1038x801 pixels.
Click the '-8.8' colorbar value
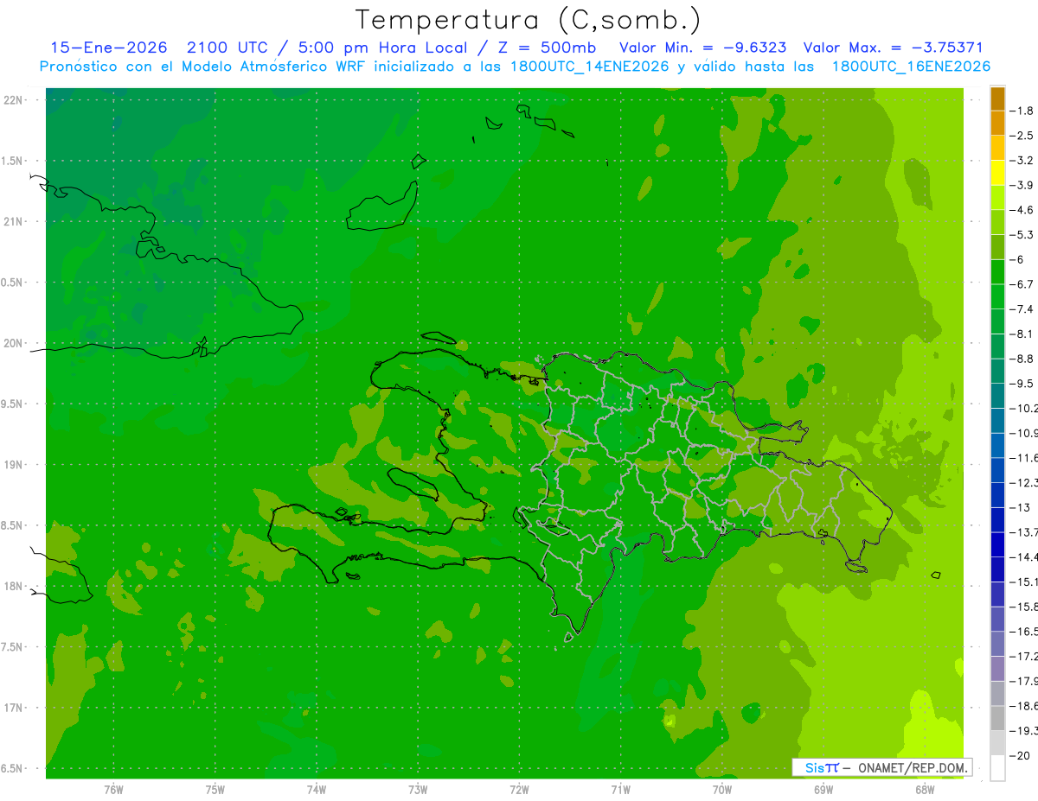click(x=1022, y=359)
